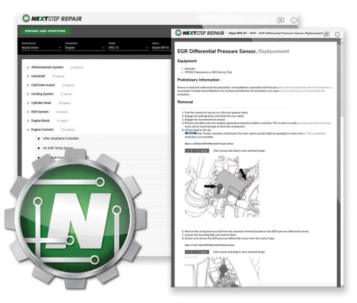Open the info icon in procedure window header
The width and height of the screenshot is (357, 303).
[337, 34]
